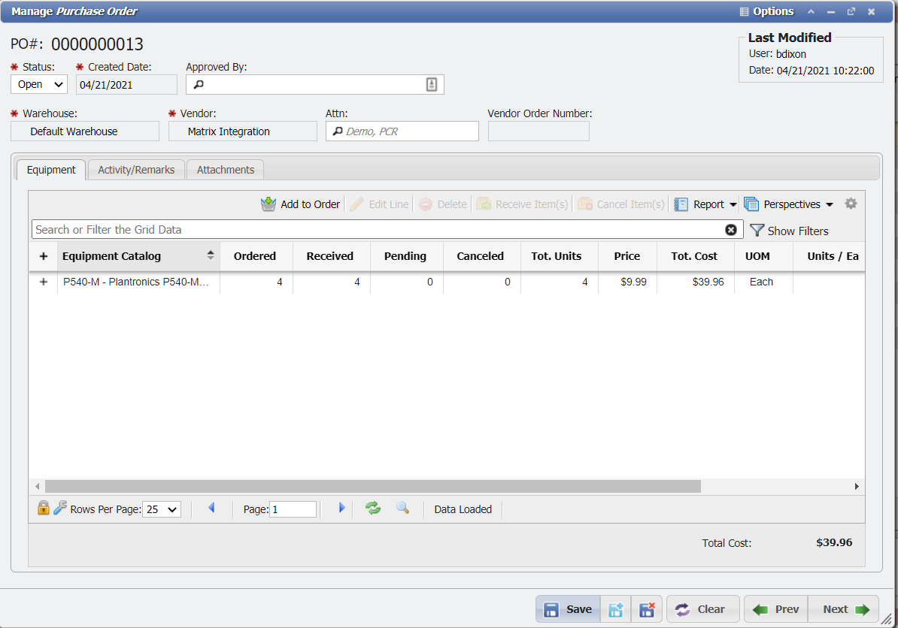Click Add to Order button
The width and height of the screenshot is (898, 628).
click(x=301, y=204)
